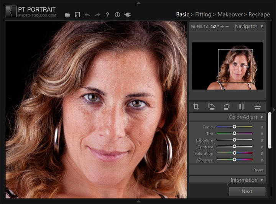Viewport: 276px width, 204px height.
Task: Go to the Makeover step
Action: coord(230,14)
